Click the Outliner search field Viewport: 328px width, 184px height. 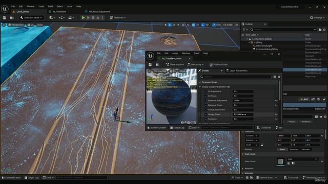(283, 30)
